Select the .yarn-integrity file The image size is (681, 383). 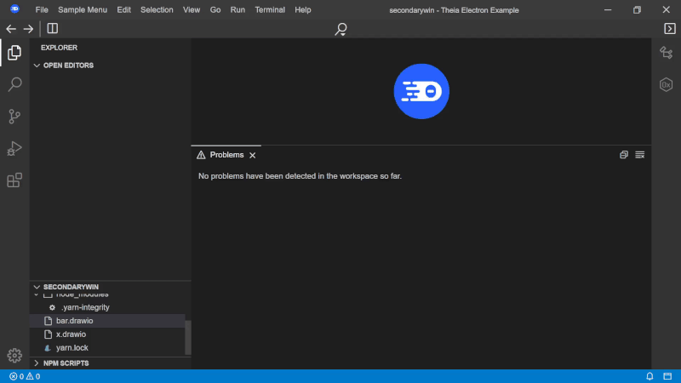[107, 307]
